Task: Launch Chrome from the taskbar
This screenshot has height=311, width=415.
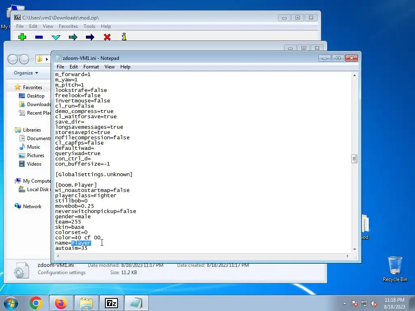Action: coord(36,303)
